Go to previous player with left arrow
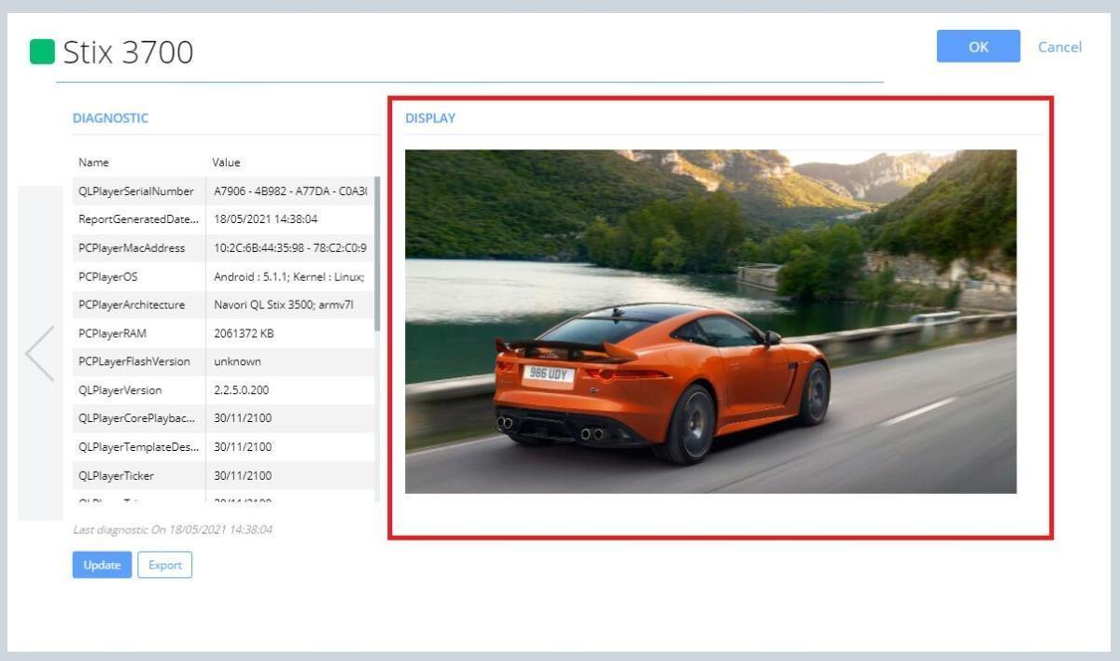Viewport: 1120px width, 661px height. (x=40, y=353)
